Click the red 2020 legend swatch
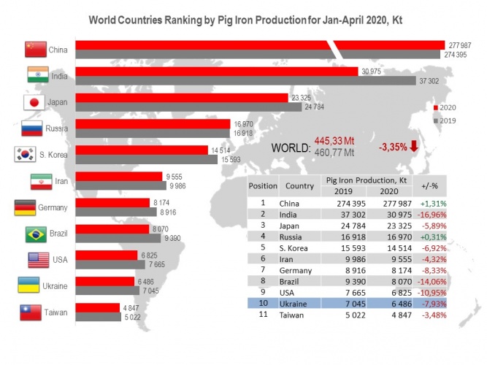Screen dimensions: 487x365 [436, 107]
